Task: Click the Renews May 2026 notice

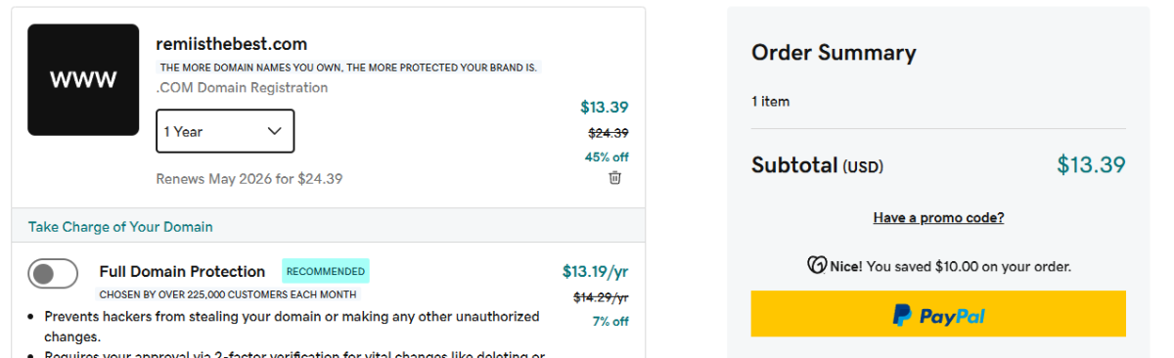Action: pos(249,179)
